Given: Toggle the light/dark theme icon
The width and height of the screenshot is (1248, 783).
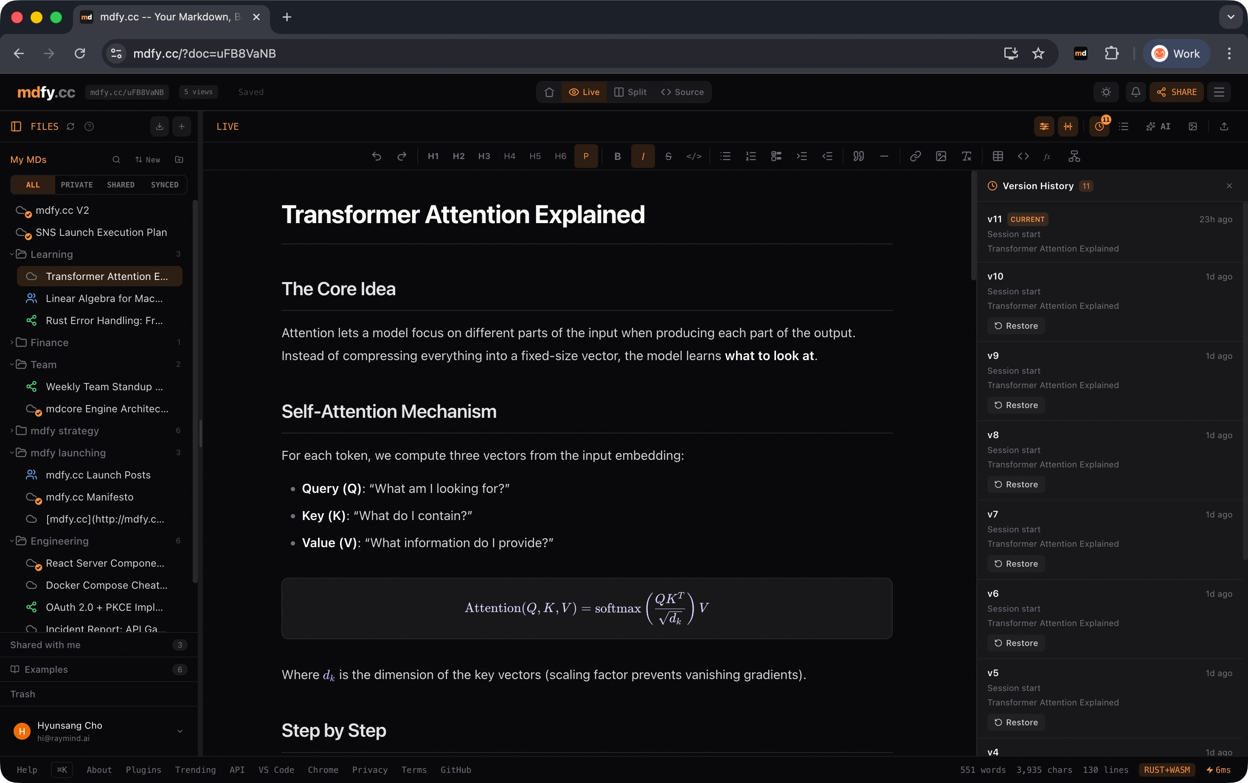Looking at the screenshot, I should pos(1106,92).
